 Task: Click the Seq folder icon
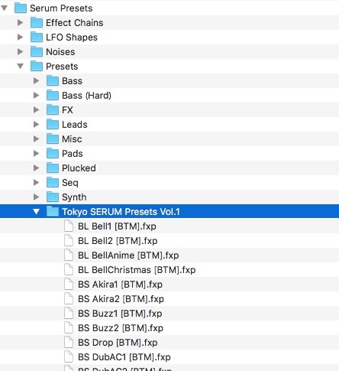[x=53, y=182]
